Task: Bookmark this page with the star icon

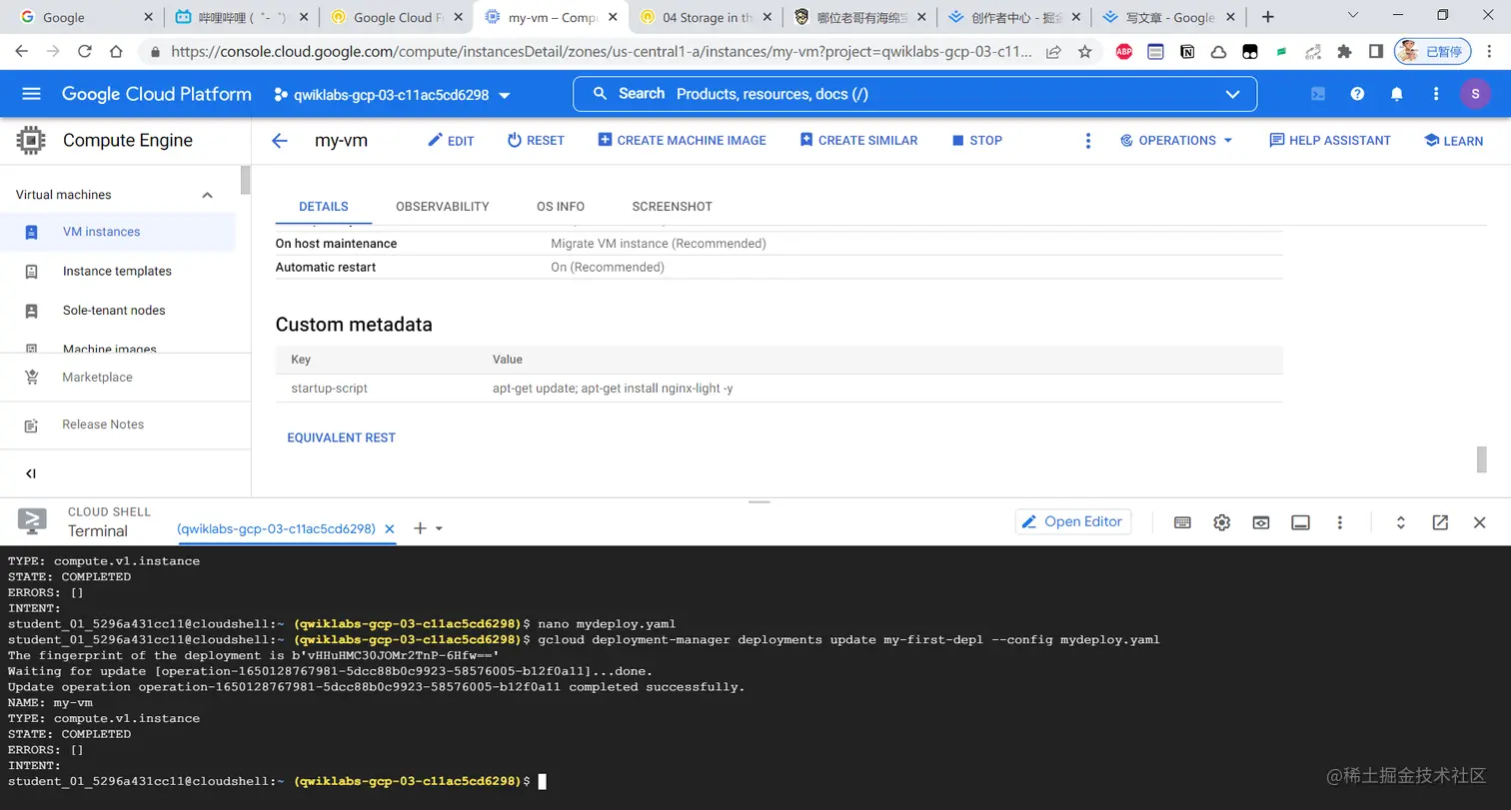Action: pyautogui.click(x=1084, y=52)
